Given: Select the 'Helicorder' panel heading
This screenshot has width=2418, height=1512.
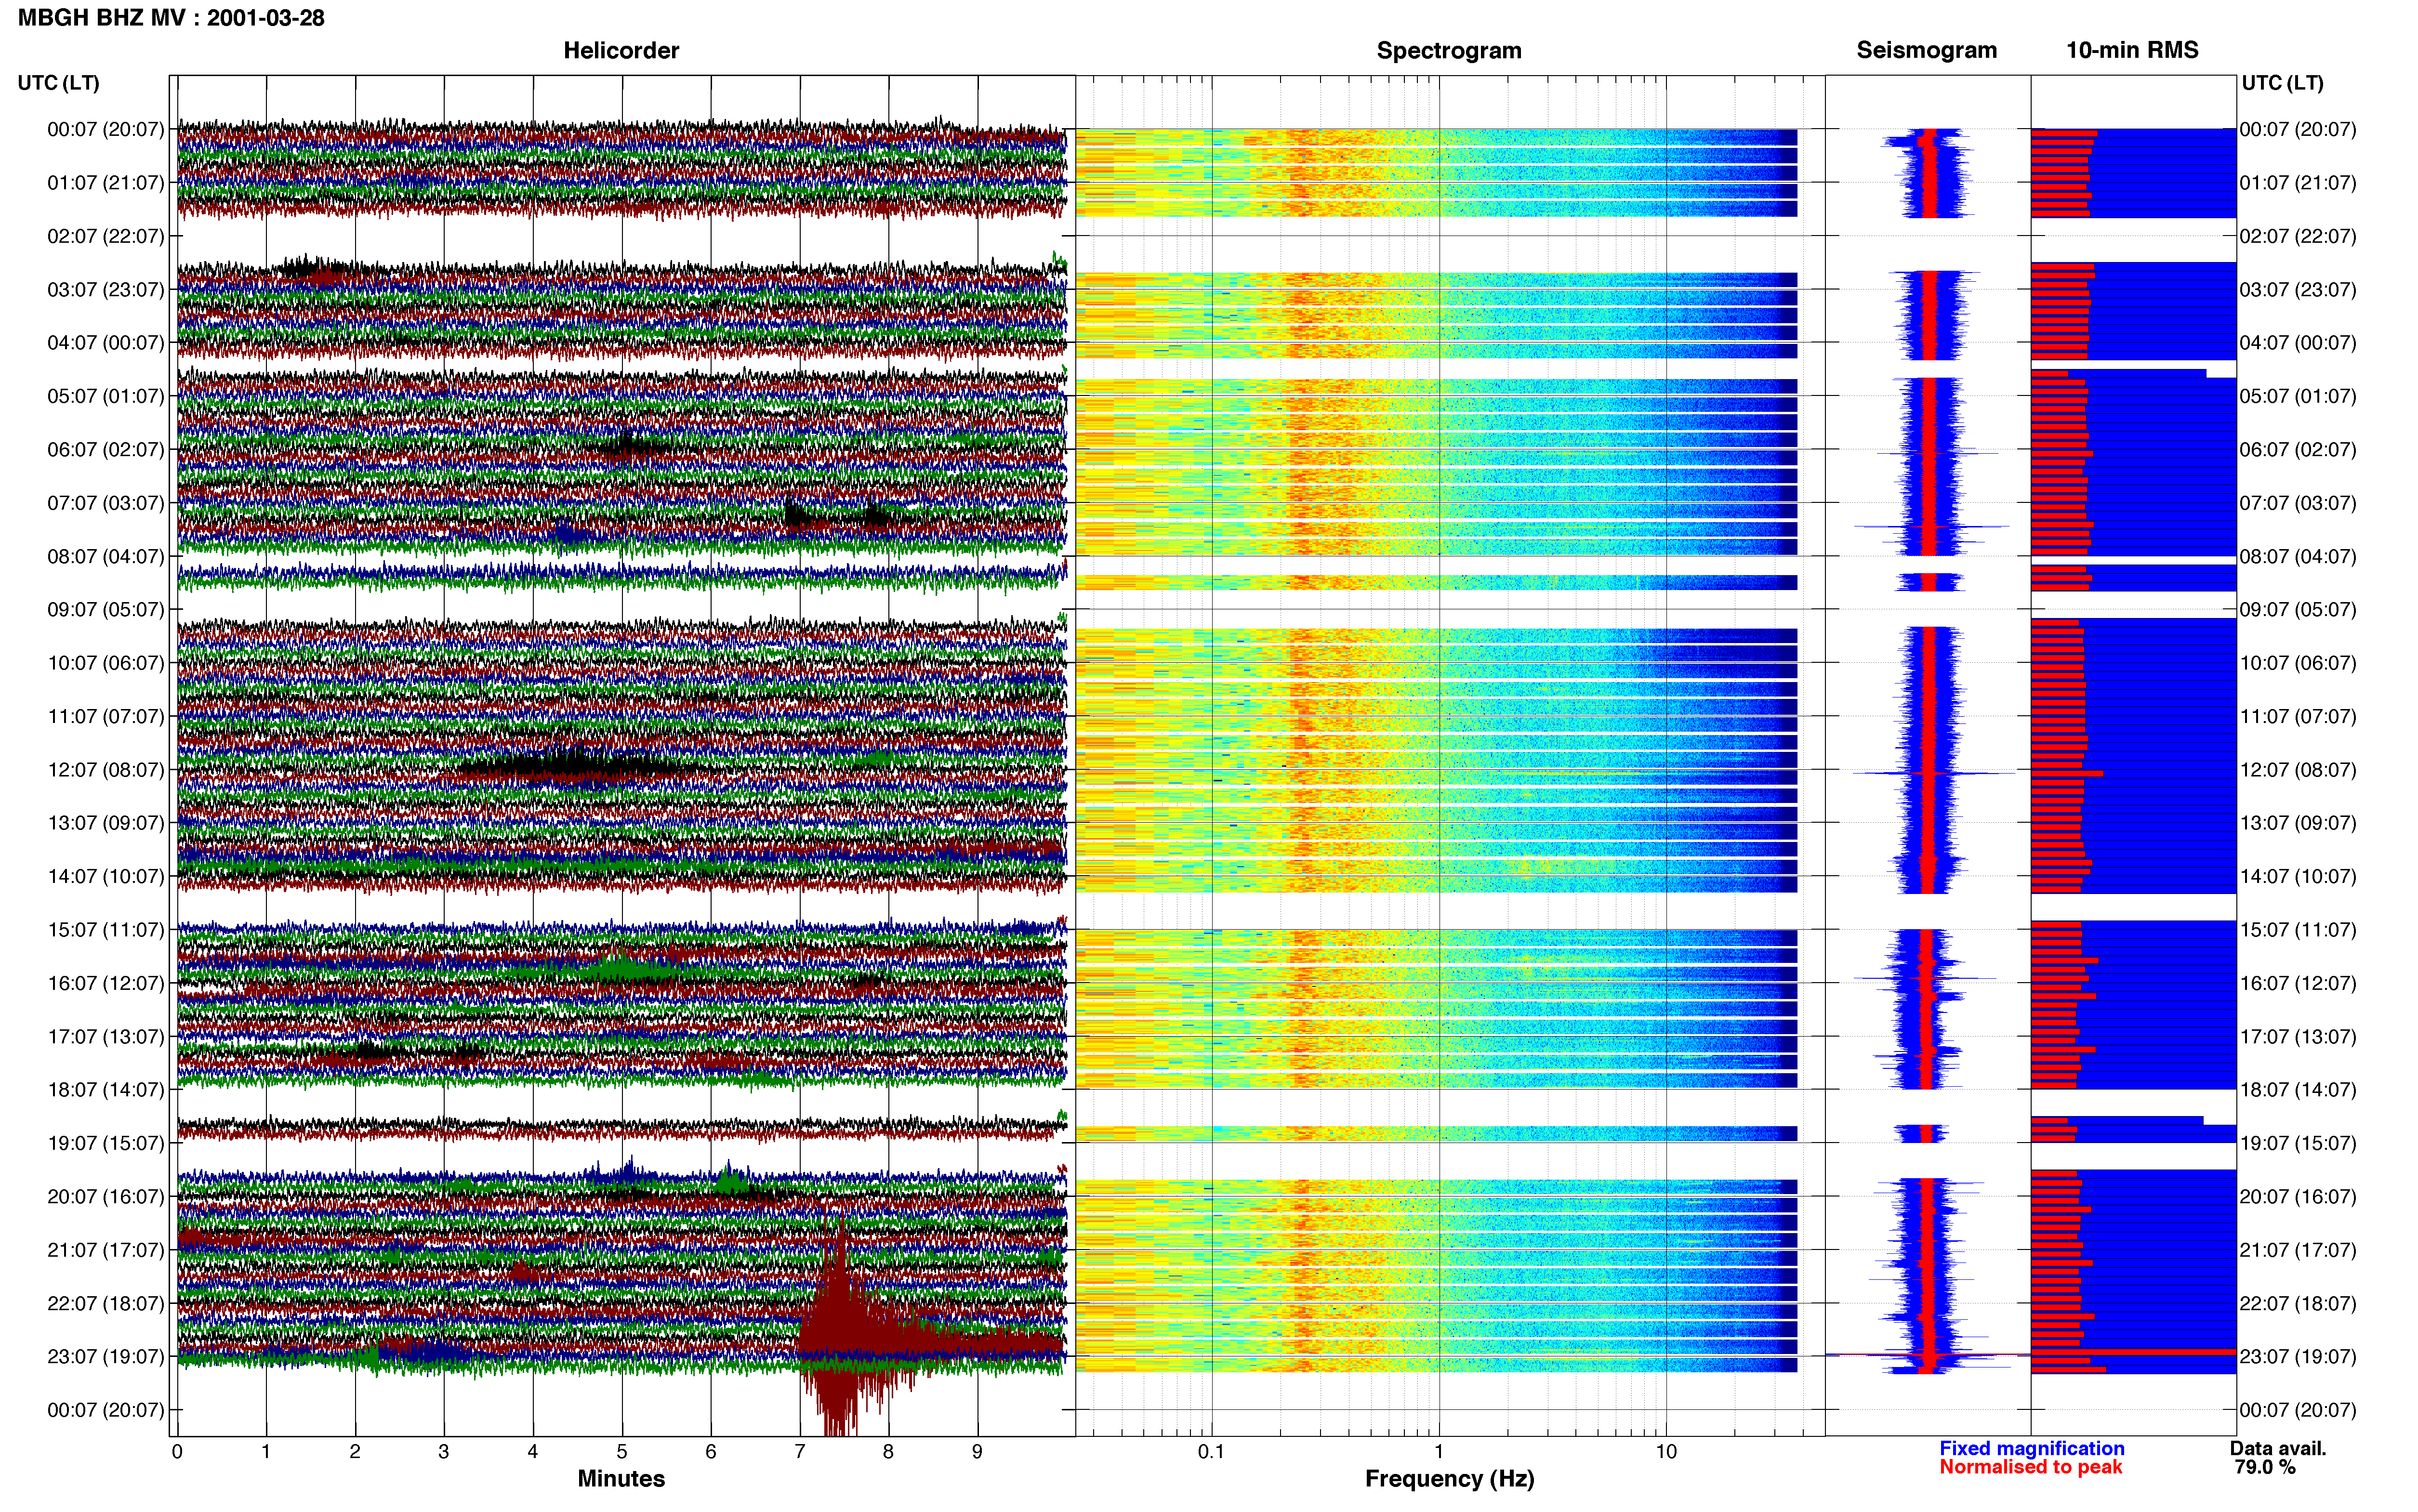Looking at the screenshot, I should 621,50.
